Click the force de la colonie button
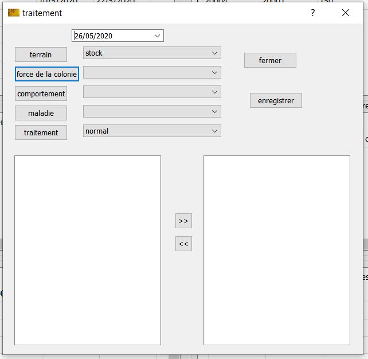Viewport: 368px width, 359px height. (46, 74)
